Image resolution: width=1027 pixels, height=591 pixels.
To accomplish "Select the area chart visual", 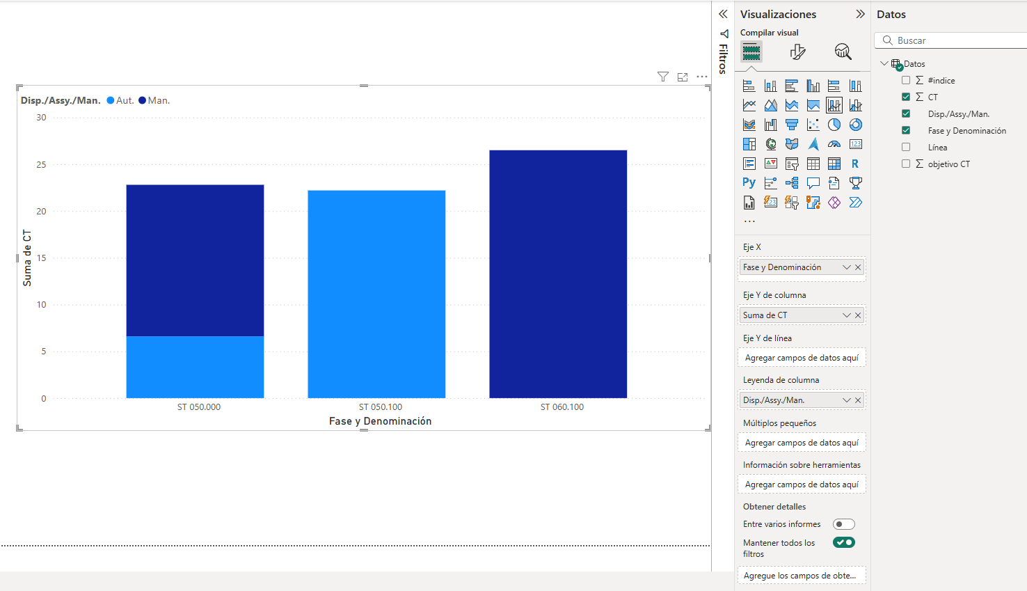I will (771, 105).
